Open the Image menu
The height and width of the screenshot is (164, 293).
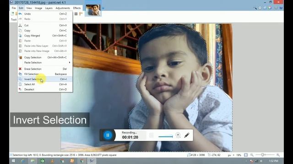pyautogui.click(x=38, y=8)
